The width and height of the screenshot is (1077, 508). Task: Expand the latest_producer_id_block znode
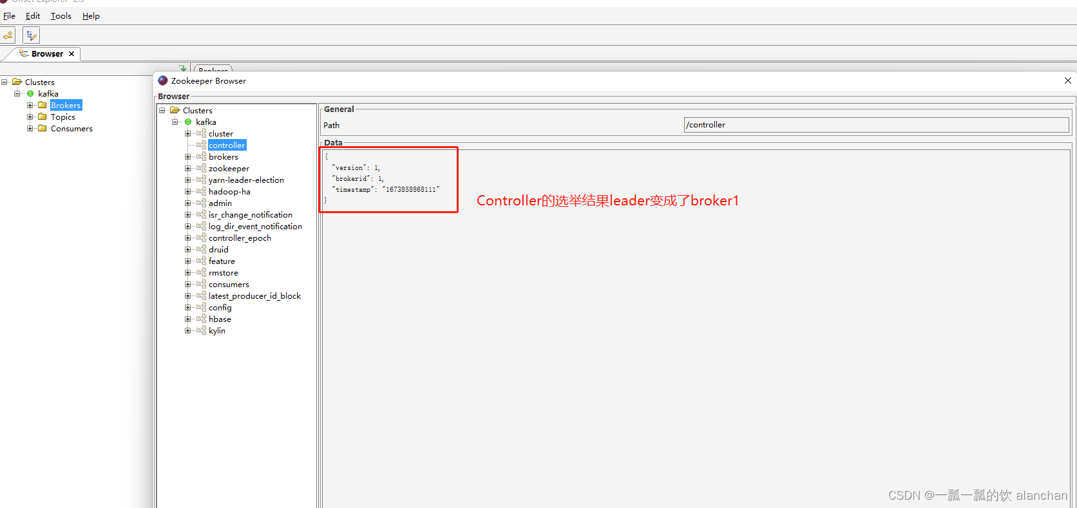tap(187, 296)
